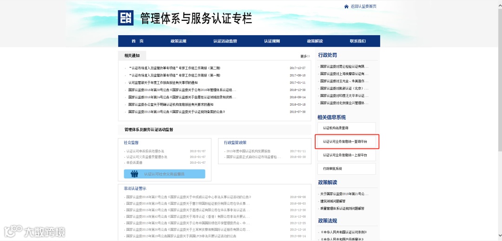502x241 pixels.
Task: Open 国家认监委对上海奥摩森认证有… penalty item
Action: [x=344, y=74]
